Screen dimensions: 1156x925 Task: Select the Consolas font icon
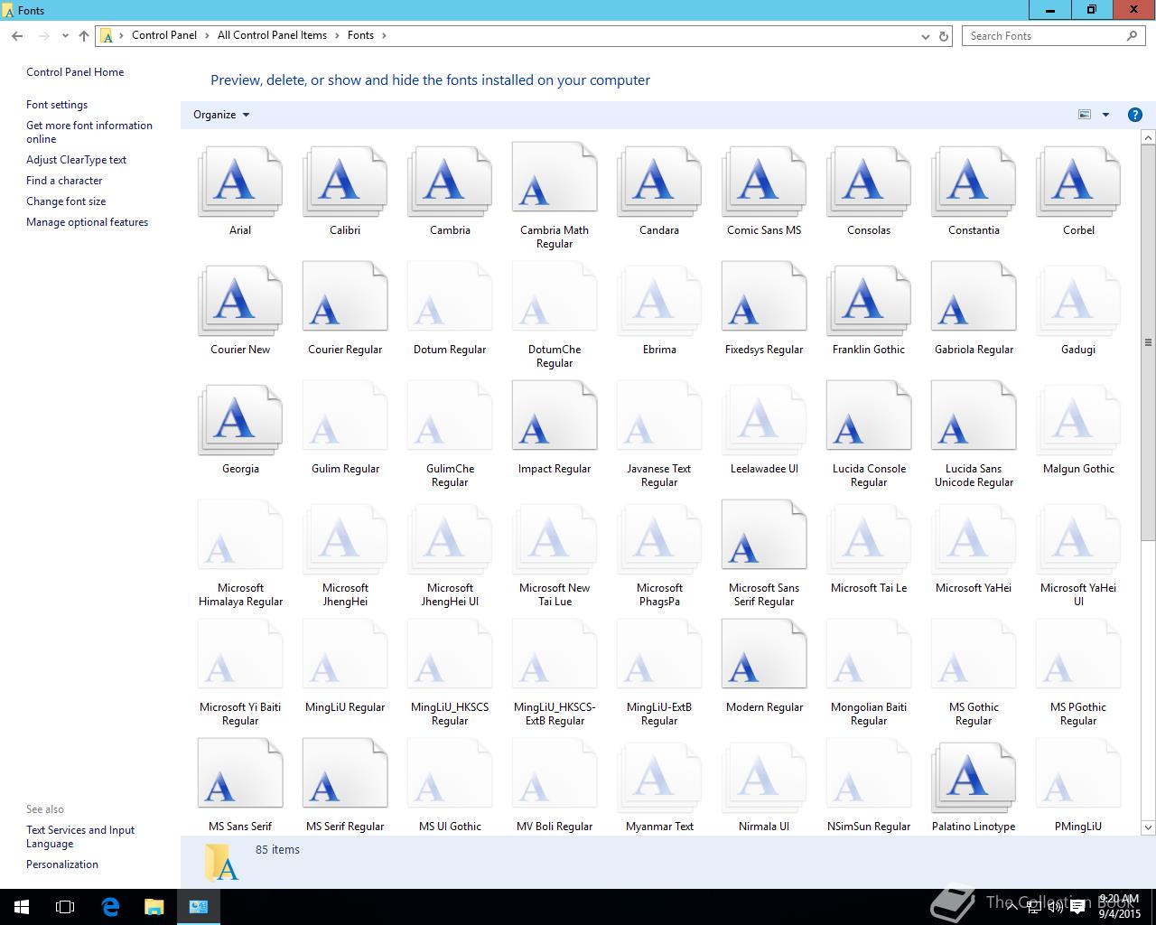click(869, 183)
